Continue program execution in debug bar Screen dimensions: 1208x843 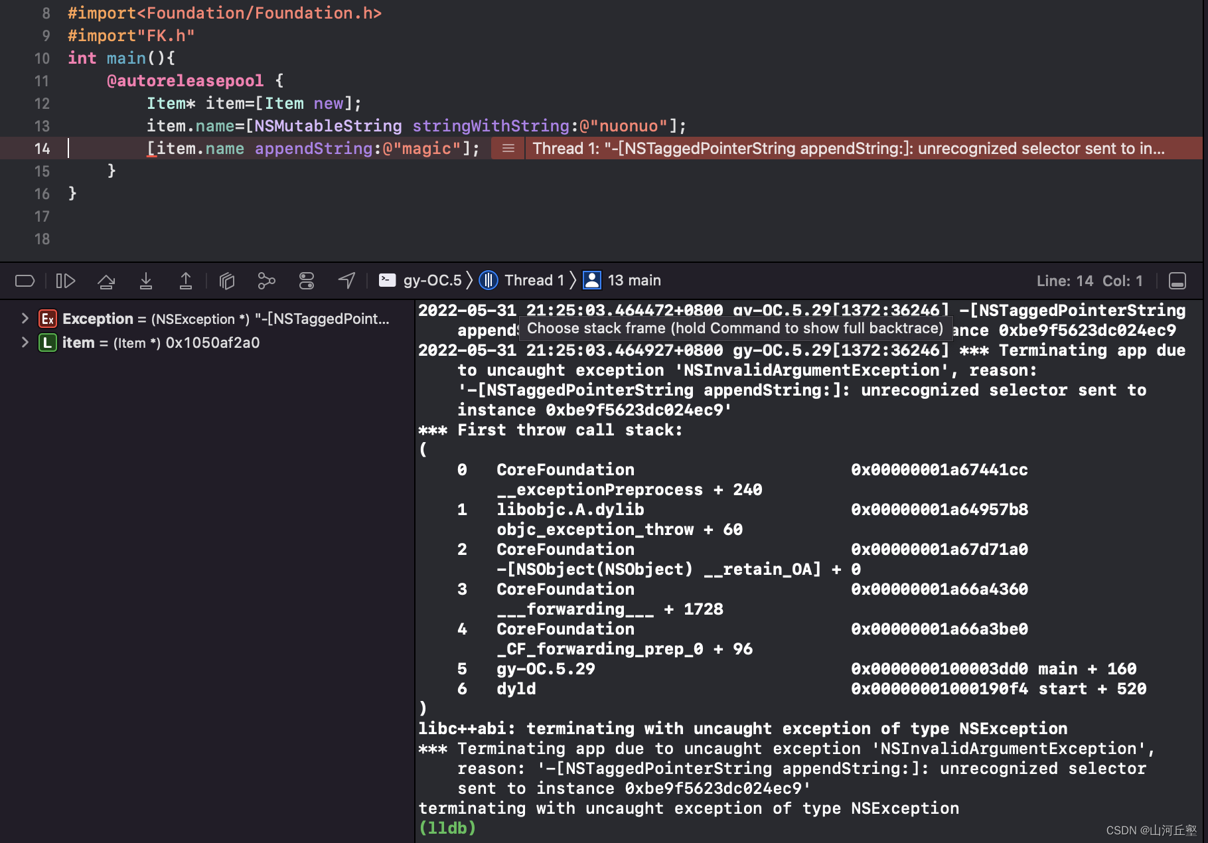[x=65, y=281]
